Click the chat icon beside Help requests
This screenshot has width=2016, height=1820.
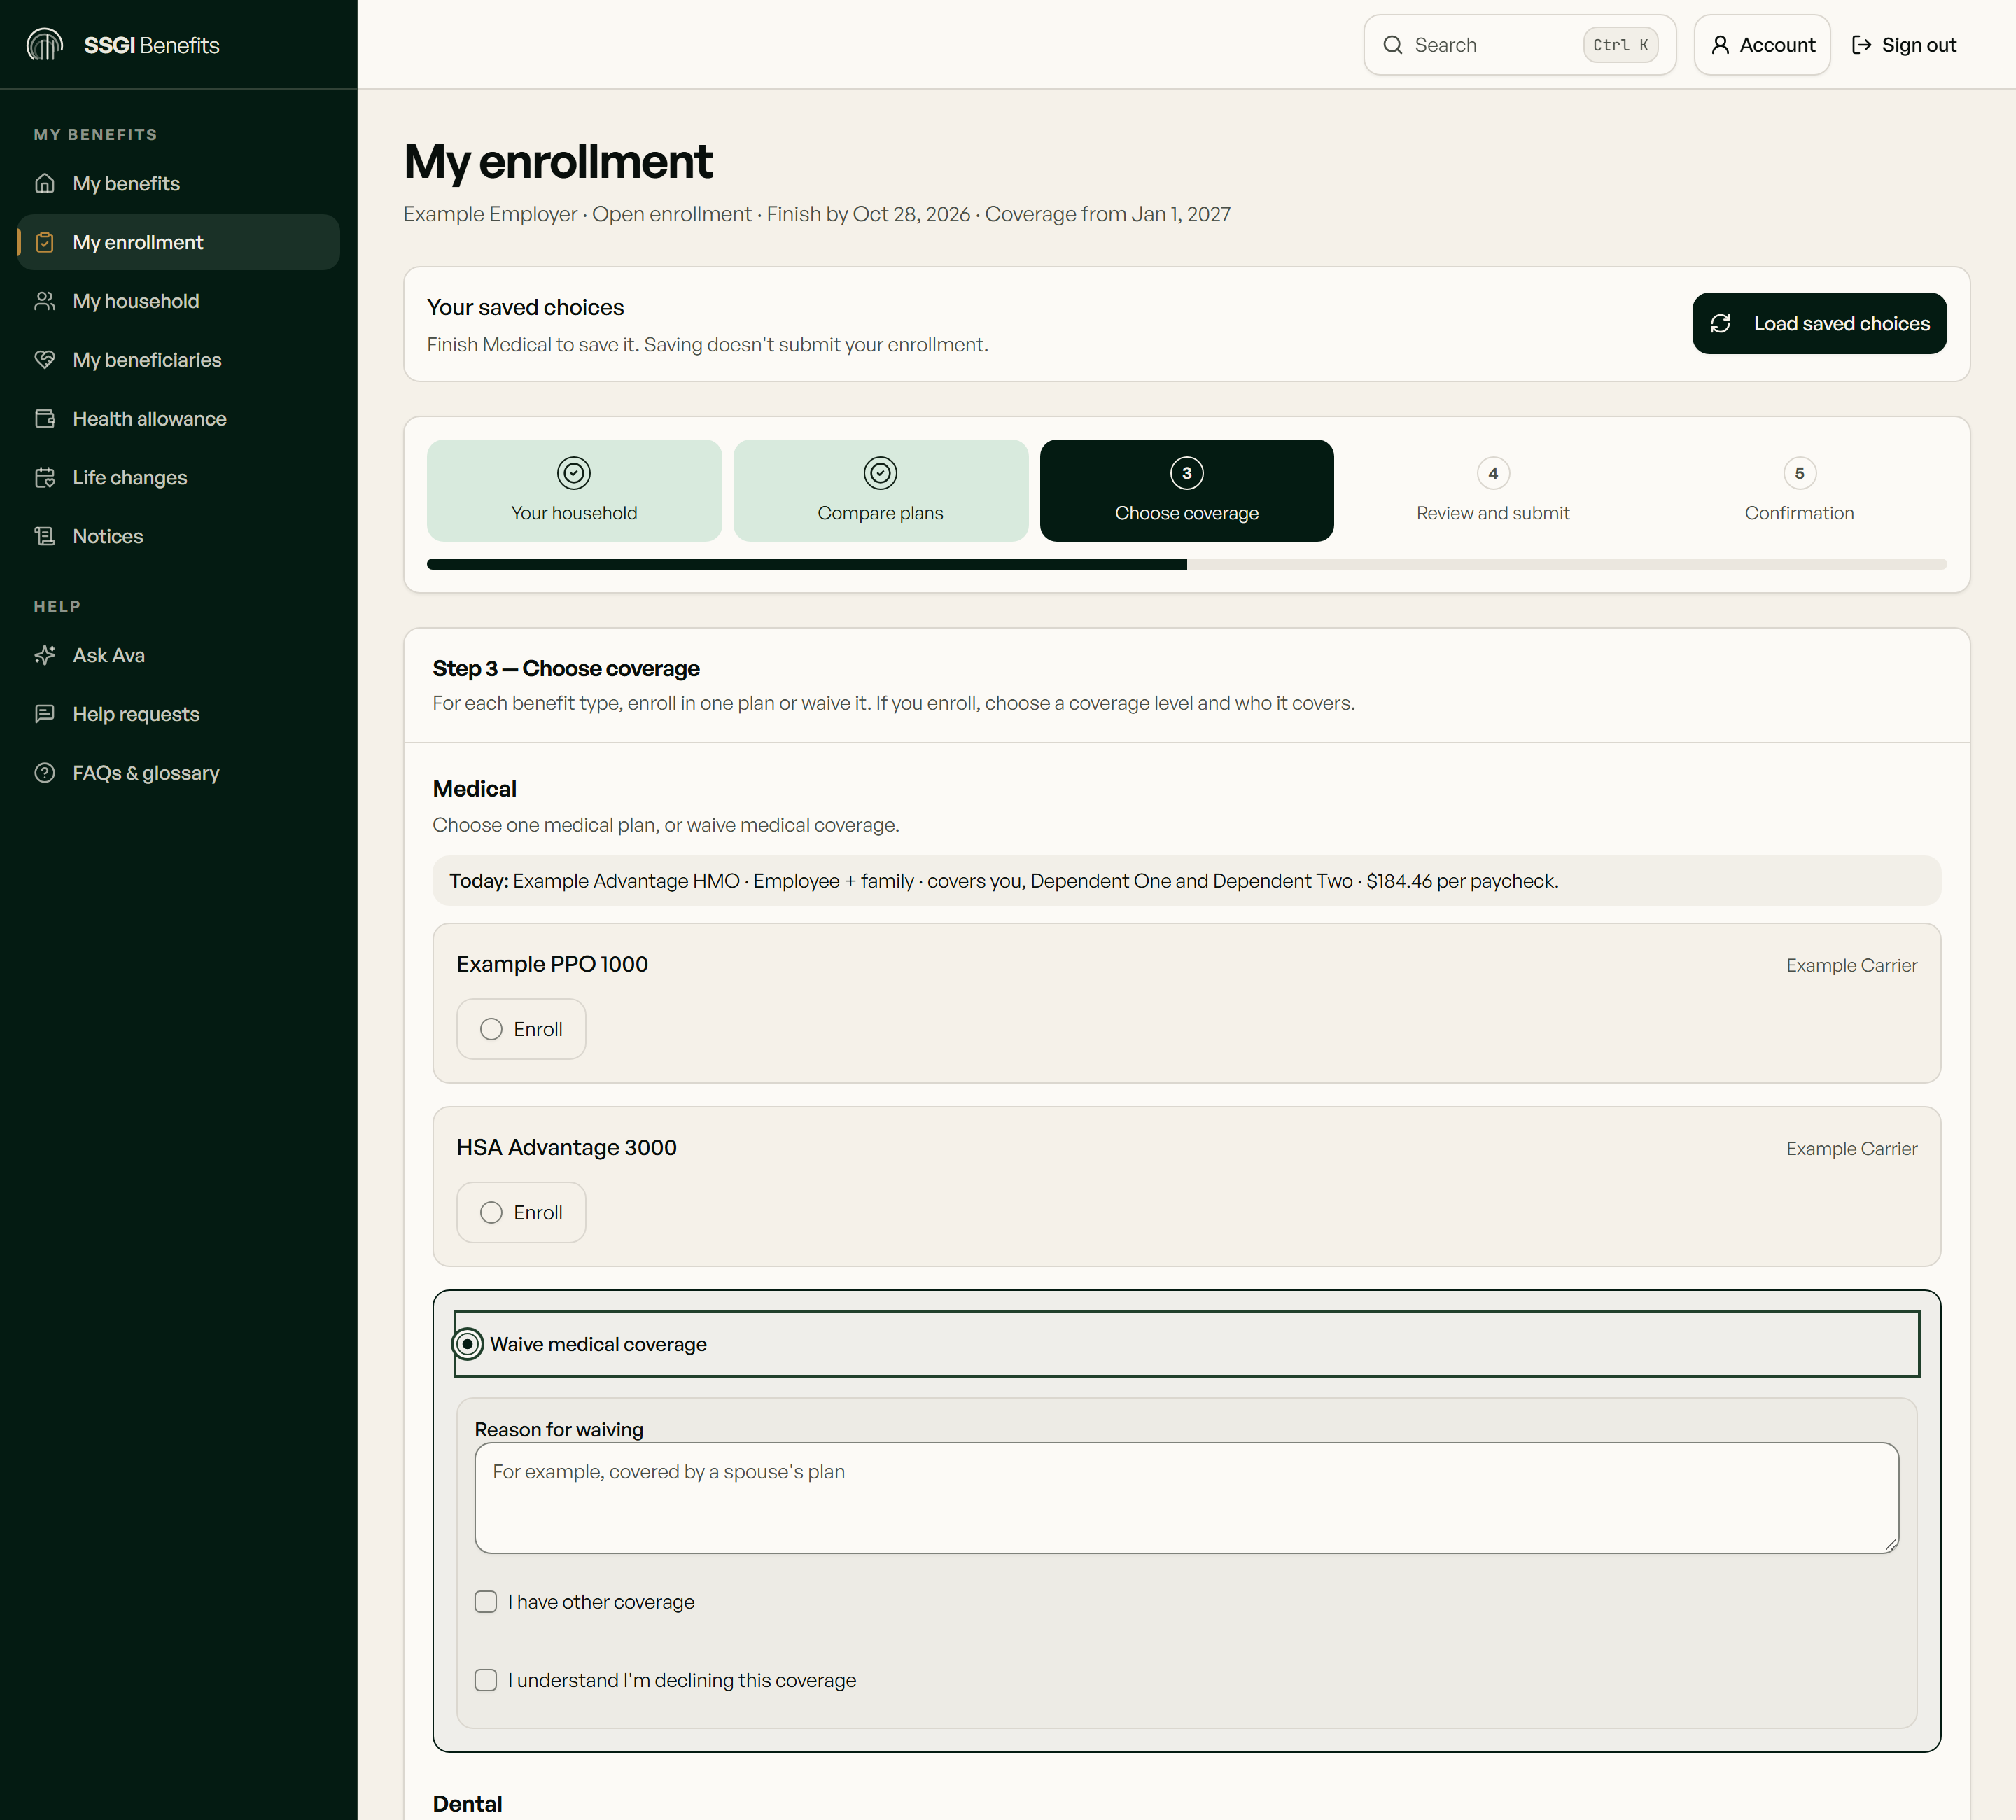pos(45,714)
